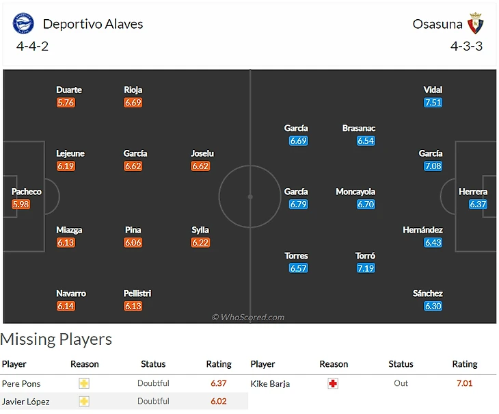The height and width of the screenshot is (414, 499).
Task: Click Javier López's yellow reason icon
Action: tap(84, 402)
